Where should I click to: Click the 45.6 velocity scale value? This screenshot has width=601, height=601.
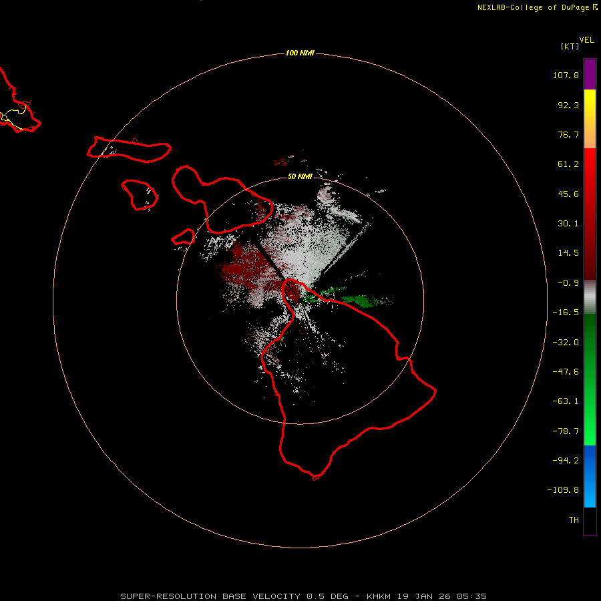pos(568,194)
